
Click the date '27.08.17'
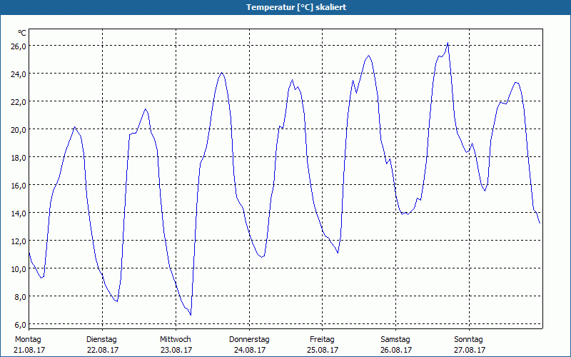tap(470, 350)
